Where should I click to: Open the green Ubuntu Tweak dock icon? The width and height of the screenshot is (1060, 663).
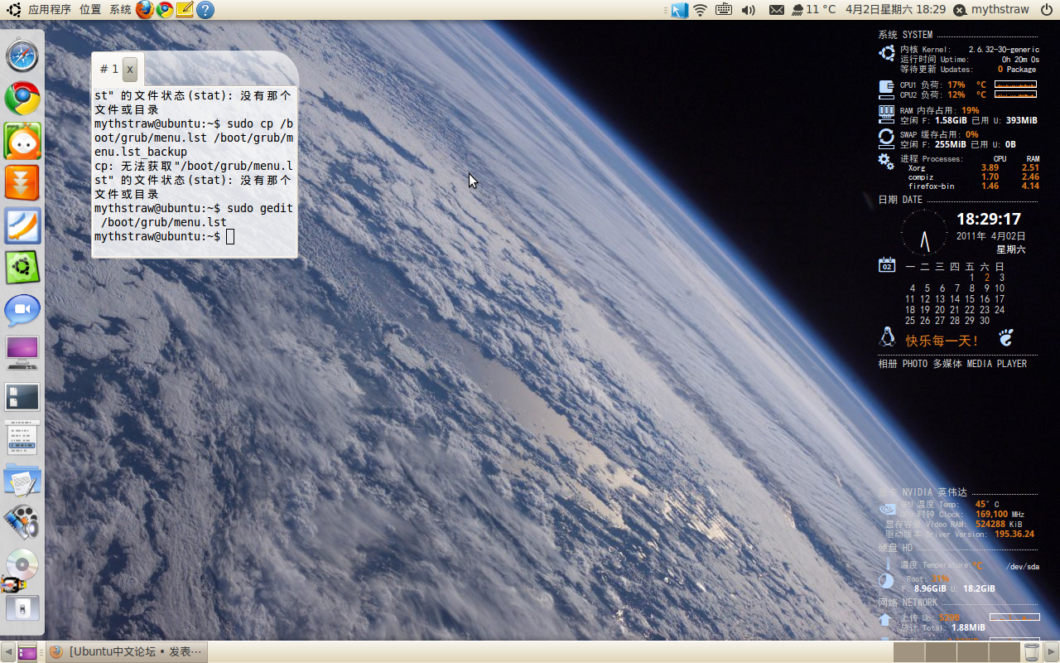point(22,268)
